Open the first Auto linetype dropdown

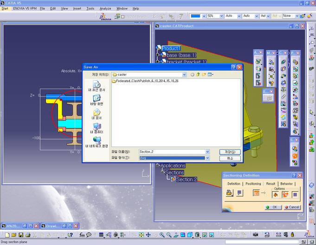[239, 16]
